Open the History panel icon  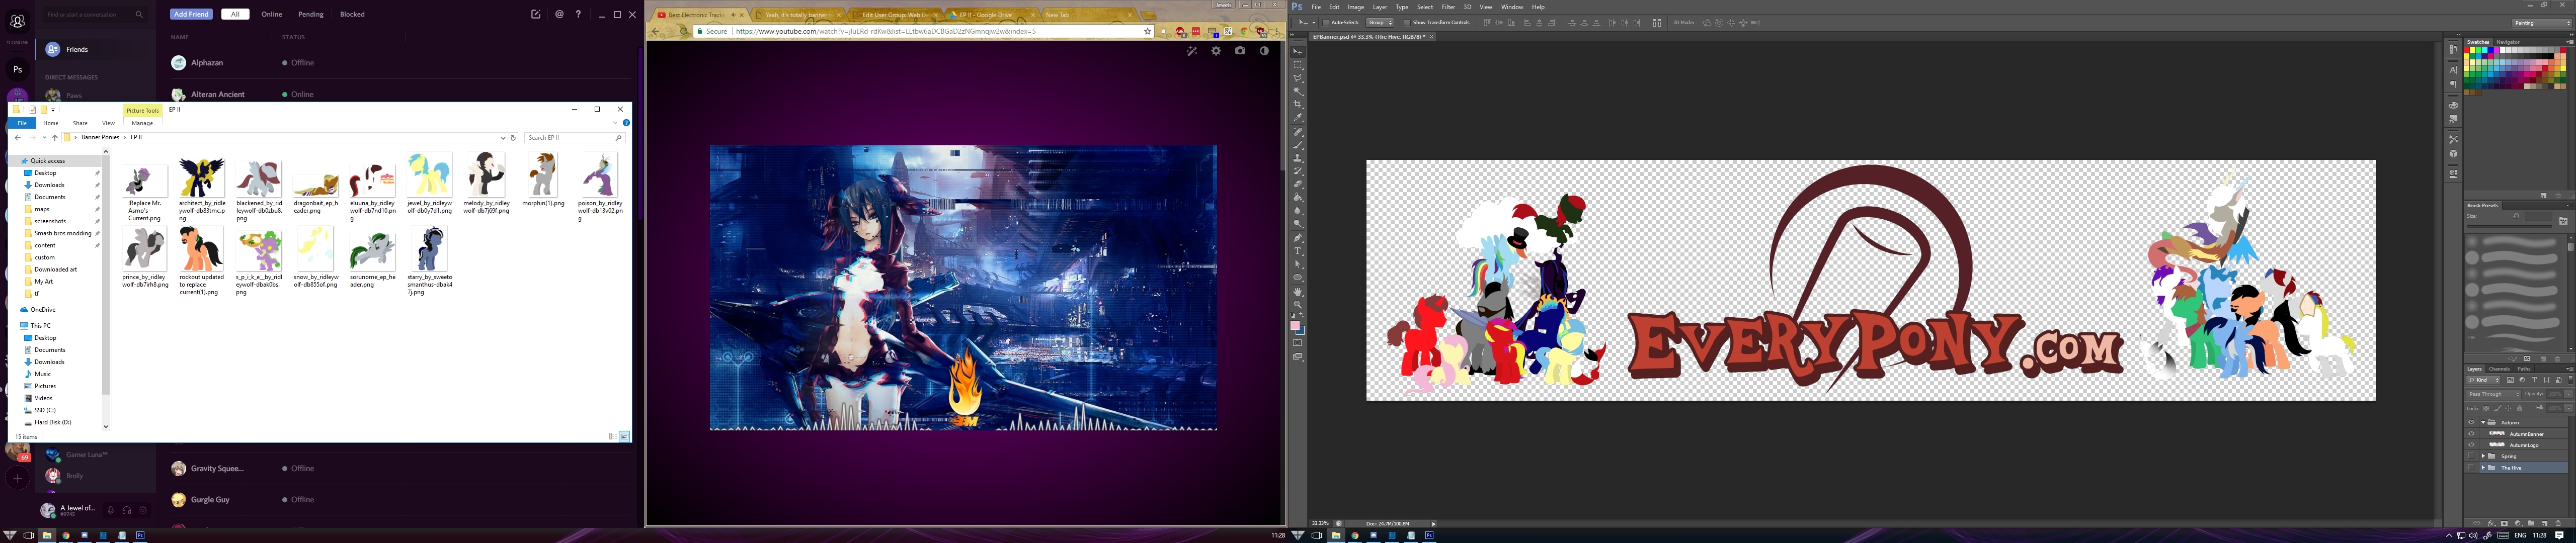(2454, 50)
